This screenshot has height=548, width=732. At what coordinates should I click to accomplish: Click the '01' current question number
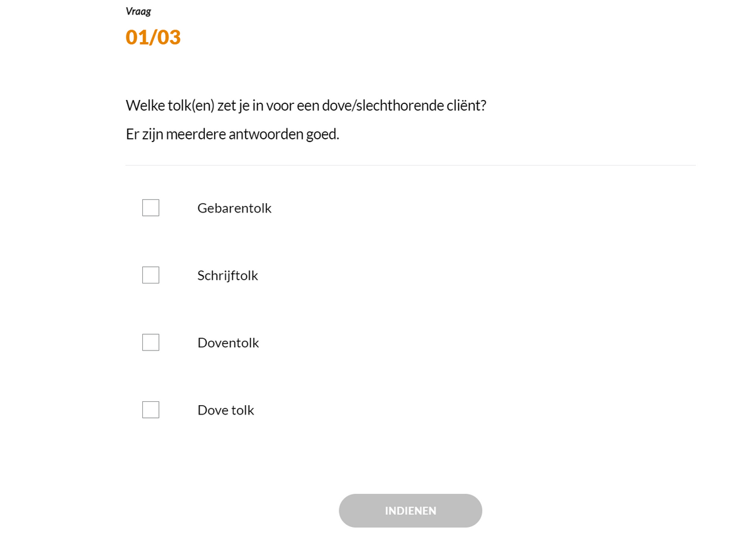136,37
